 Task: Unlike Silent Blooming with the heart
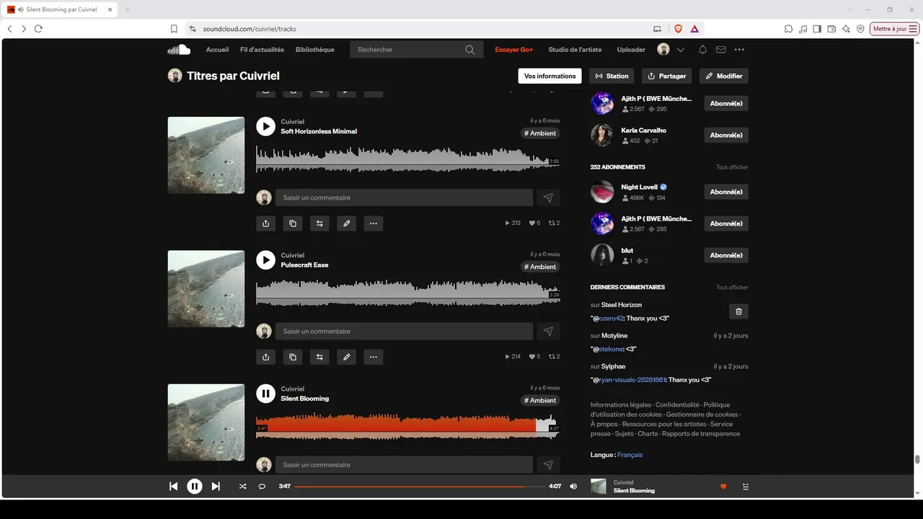coord(723,487)
